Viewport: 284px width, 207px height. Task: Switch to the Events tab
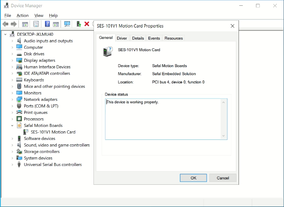tap(154, 38)
